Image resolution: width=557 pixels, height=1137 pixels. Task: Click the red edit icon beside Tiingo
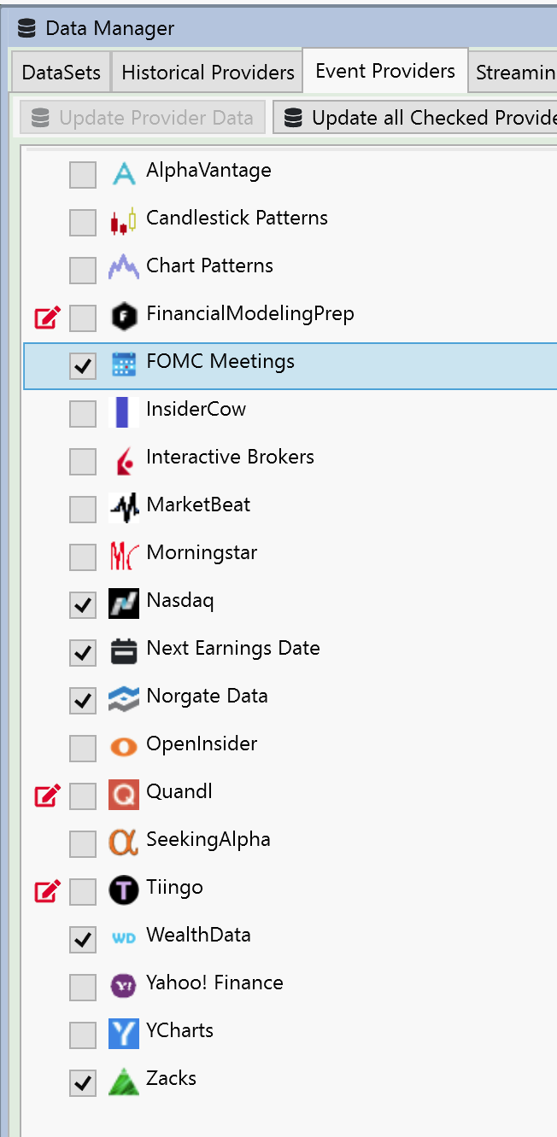tap(47, 892)
